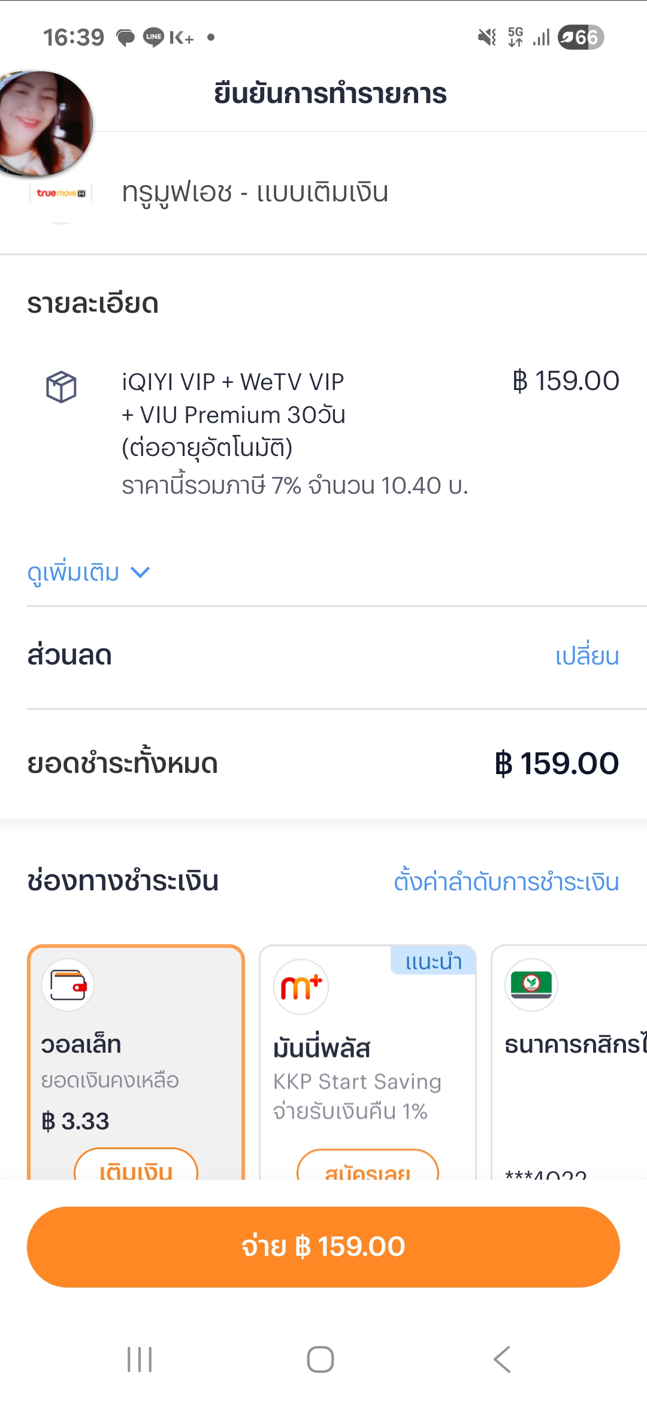This screenshot has height=1402, width=647.
Task: Tap the Kasikorn Bank logo icon
Action: click(x=531, y=985)
